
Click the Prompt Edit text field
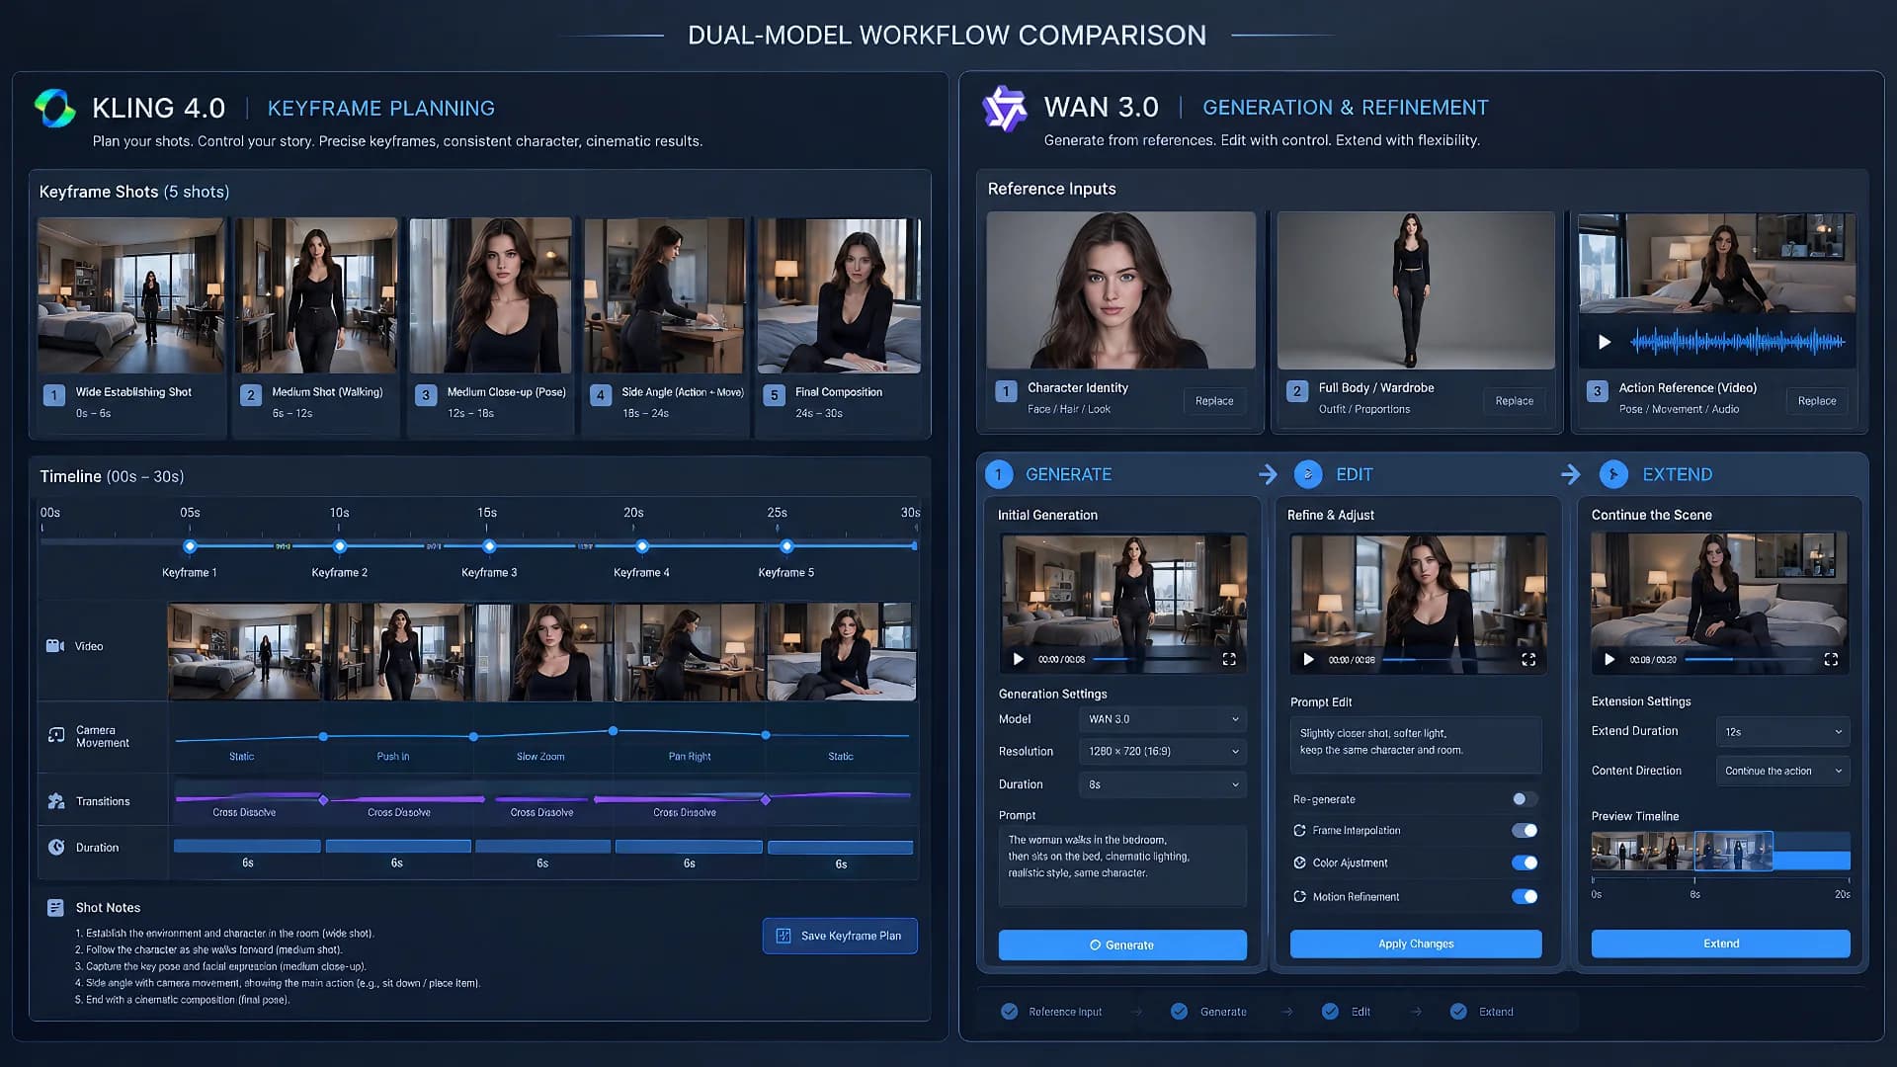point(1416,745)
